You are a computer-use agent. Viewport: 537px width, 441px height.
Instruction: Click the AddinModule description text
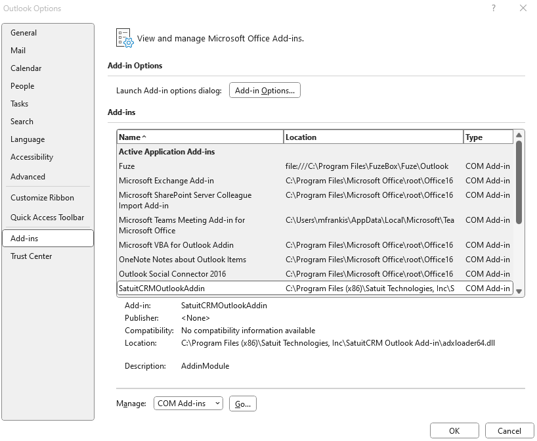click(205, 366)
